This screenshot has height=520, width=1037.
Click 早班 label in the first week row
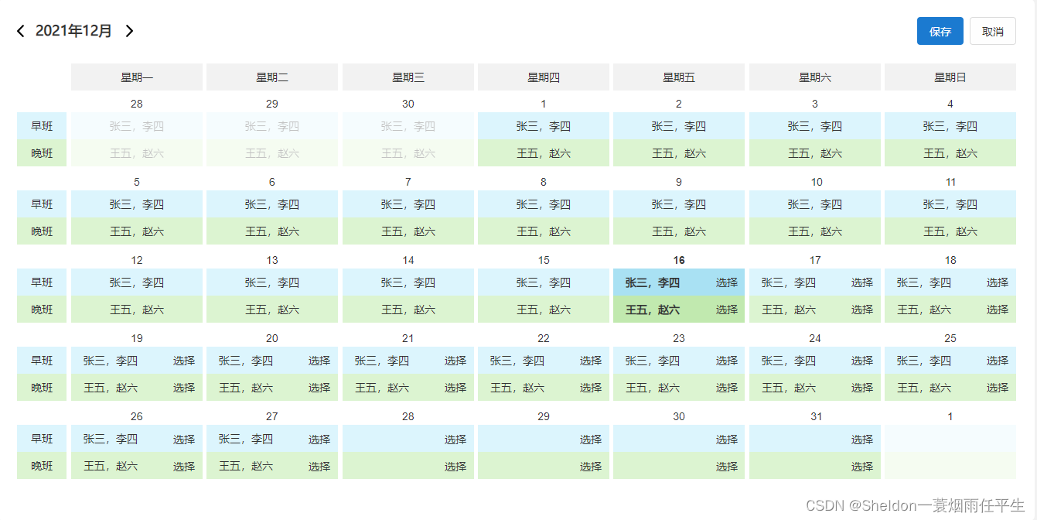pyautogui.click(x=43, y=126)
